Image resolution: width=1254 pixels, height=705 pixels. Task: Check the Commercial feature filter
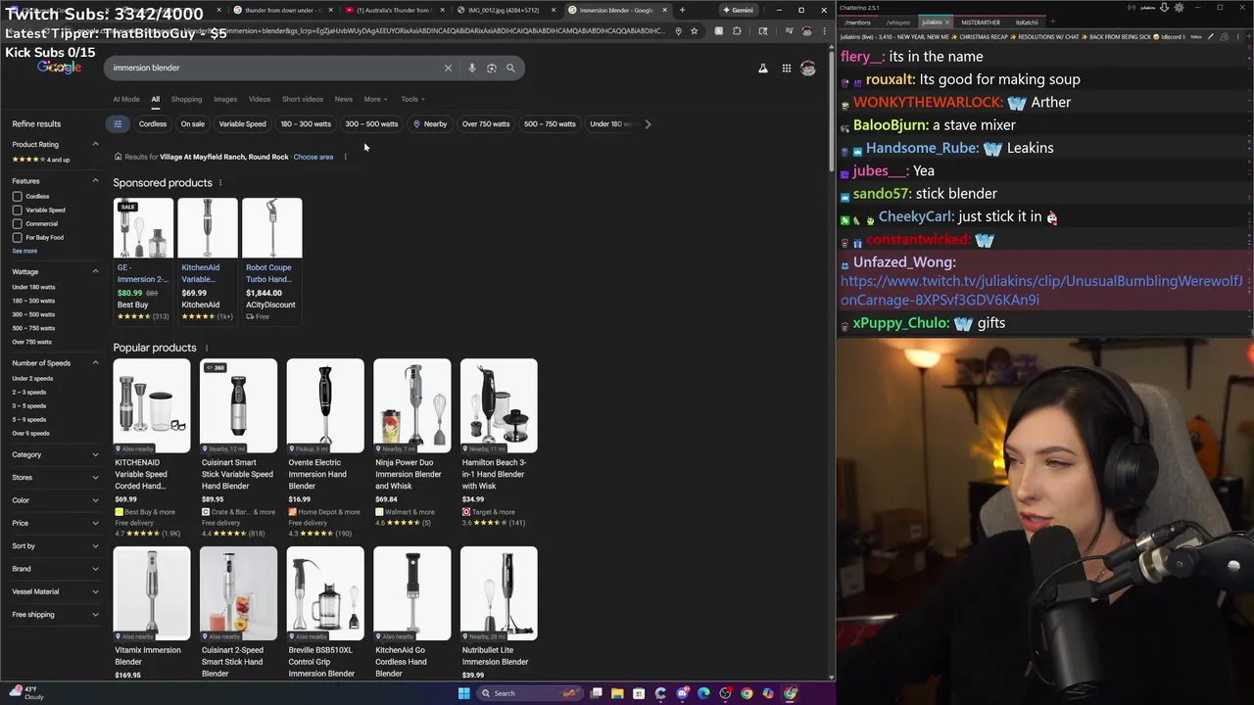pyautogui.click(x=17, y=223)
